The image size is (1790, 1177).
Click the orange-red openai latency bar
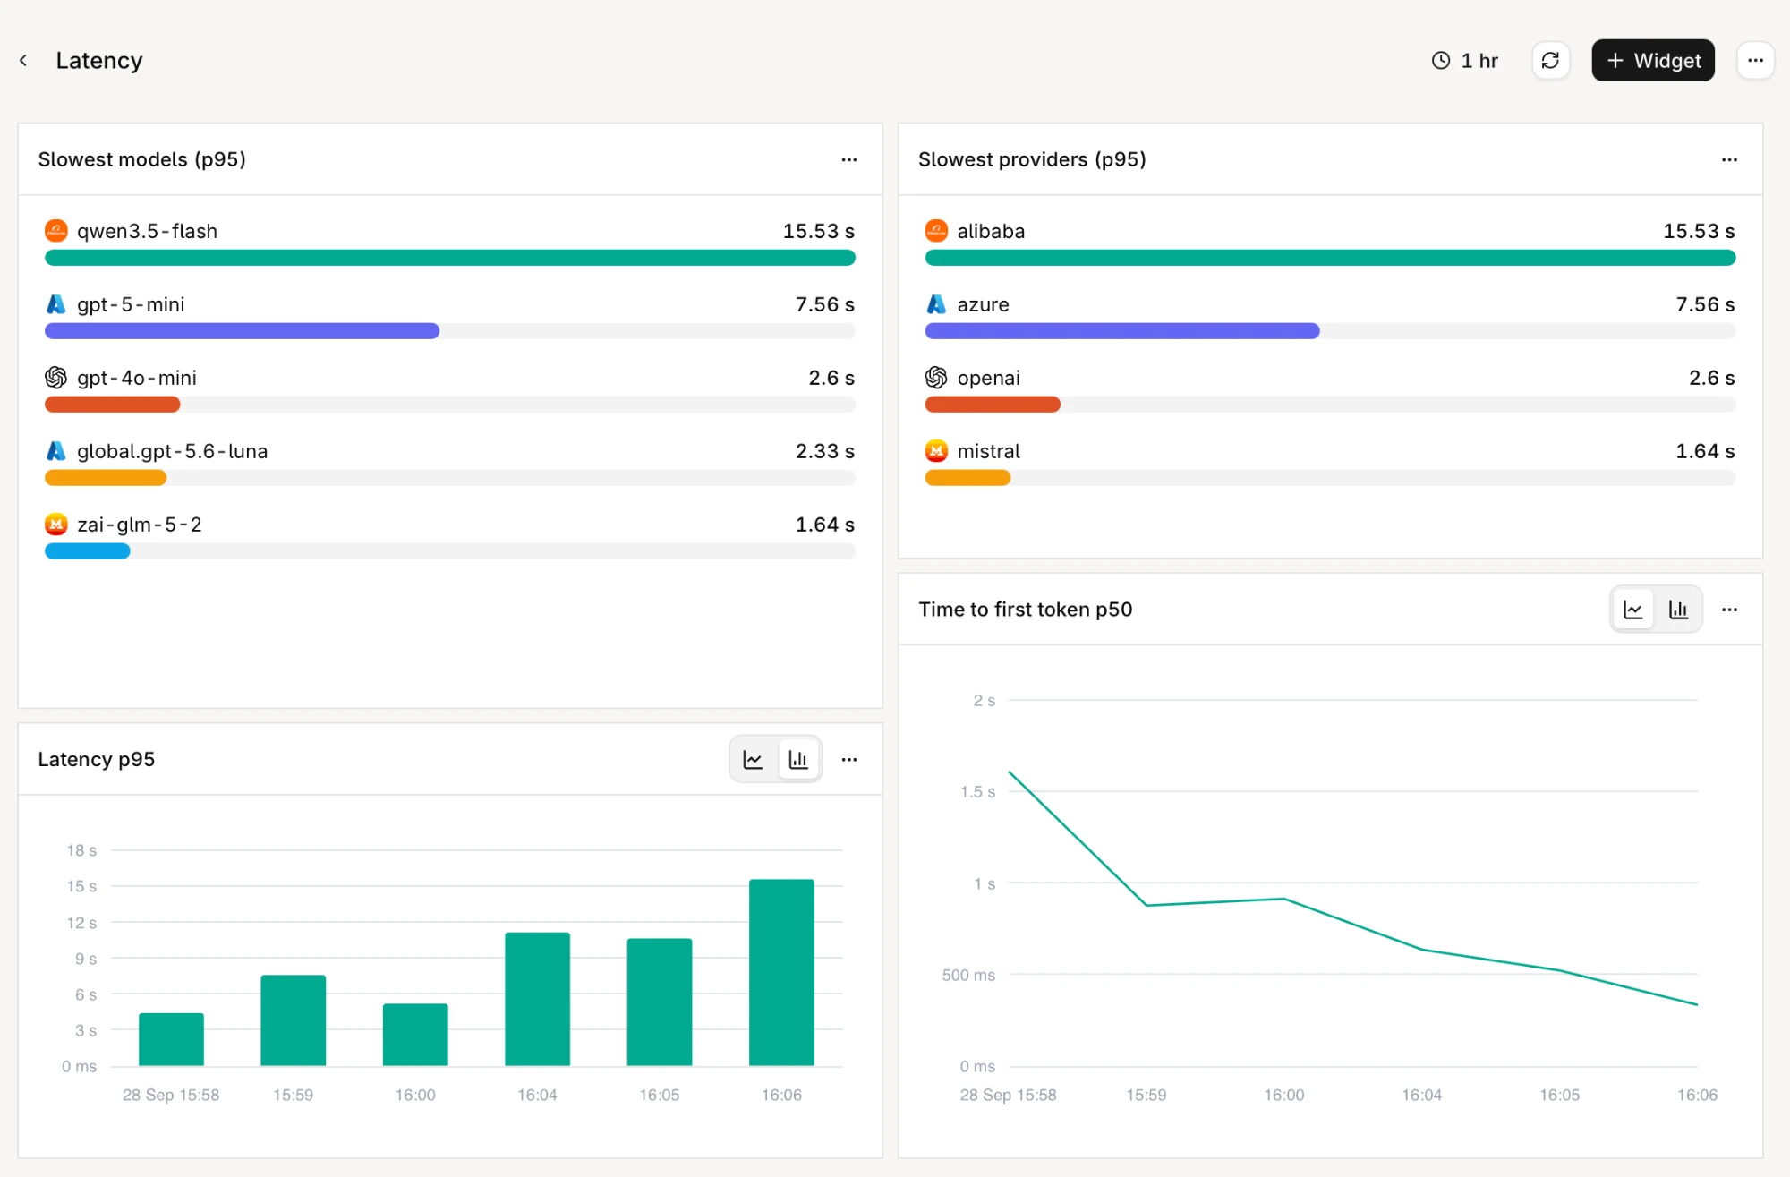pos(993,405)
